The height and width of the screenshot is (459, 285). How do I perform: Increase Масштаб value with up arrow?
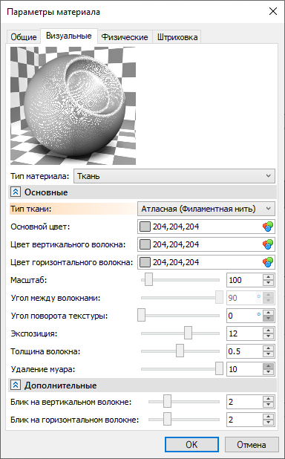[268, 277]
